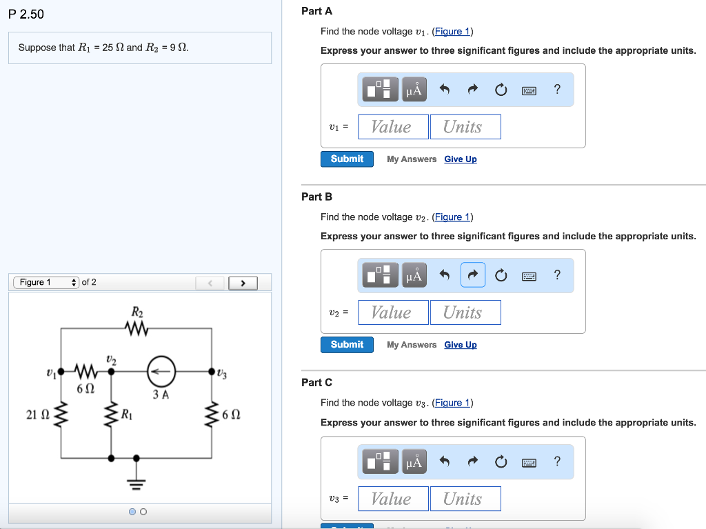
Task: Click the left chevron beside the figure selector
Action: tap(210, 283)
